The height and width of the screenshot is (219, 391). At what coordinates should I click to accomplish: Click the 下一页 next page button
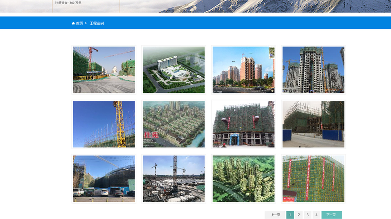coord(331,214)
